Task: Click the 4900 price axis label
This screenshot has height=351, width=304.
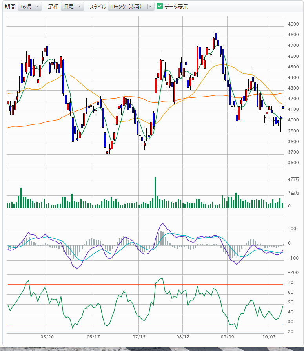Action: pyautogui.click(x=293, y=24)
